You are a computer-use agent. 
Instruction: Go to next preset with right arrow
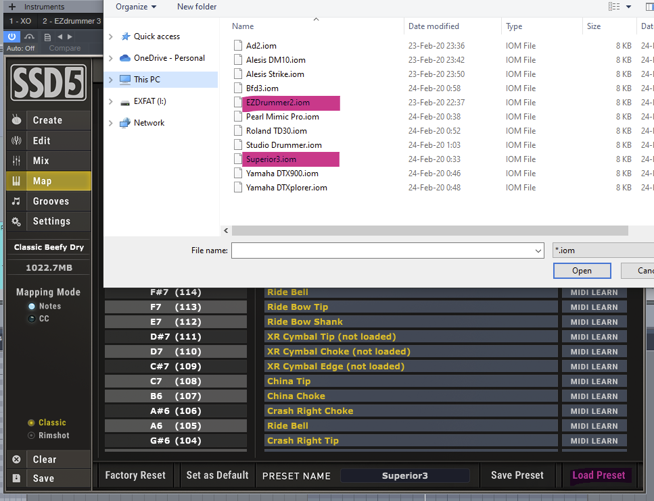[x=70, y=36]
